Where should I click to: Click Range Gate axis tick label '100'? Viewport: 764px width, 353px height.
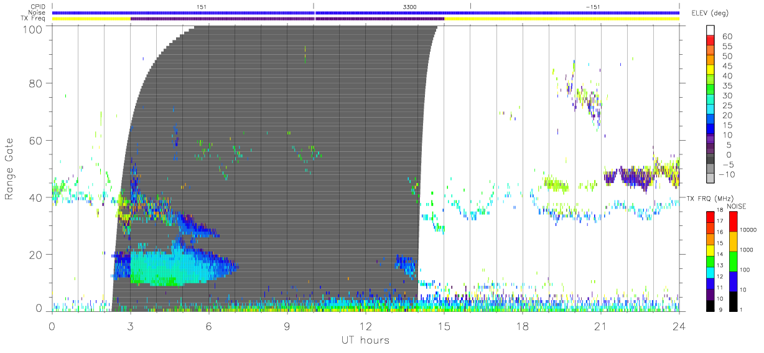click(x=32, y=29)
